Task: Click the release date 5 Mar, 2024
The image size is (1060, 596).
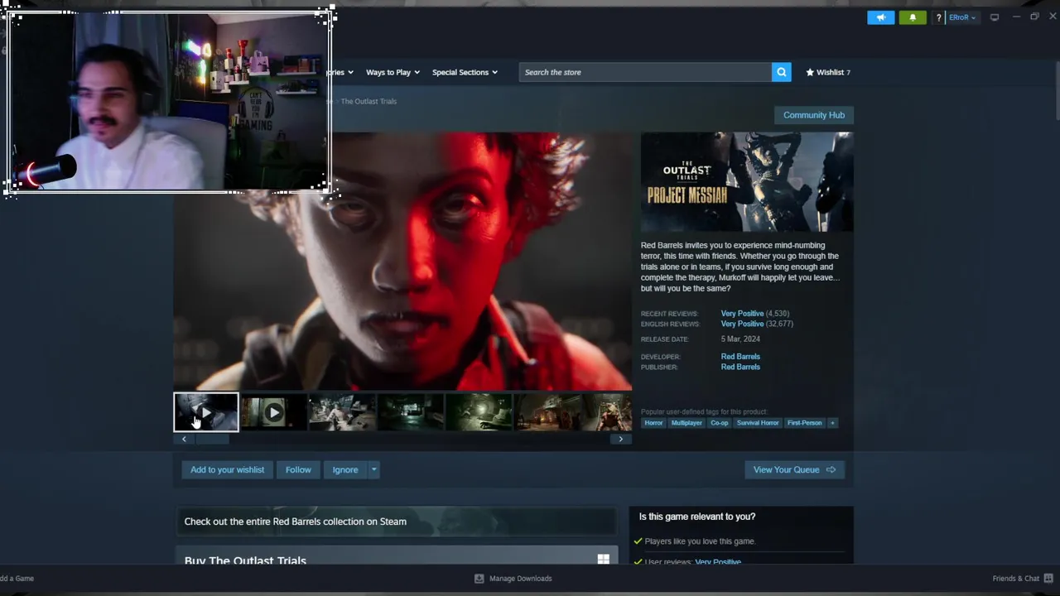Action: tap(740, 339)
